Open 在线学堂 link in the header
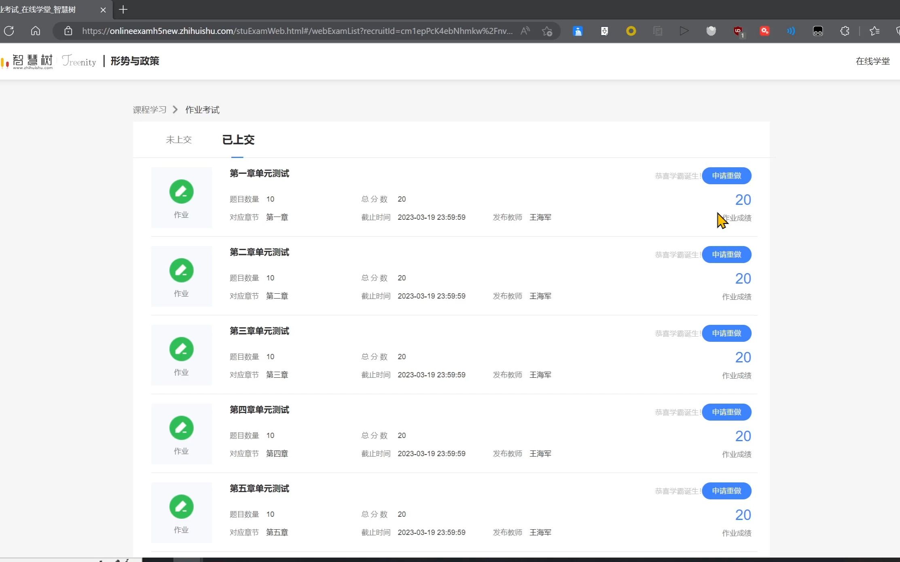Image resolution: width=900 pixels, height=562 pixels. click(x=872, y=61)
